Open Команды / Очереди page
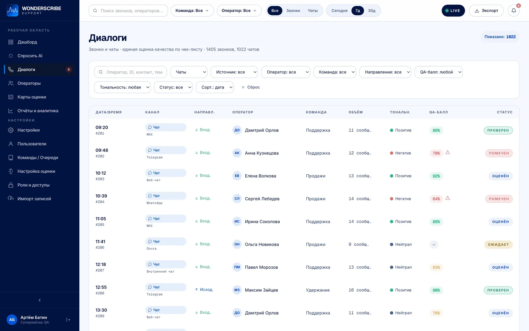This screenshot has height=331, width=529. coord(40,158)
